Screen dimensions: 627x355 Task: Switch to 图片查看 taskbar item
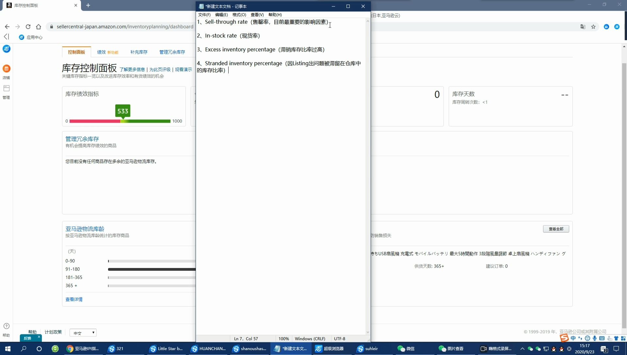451,348
